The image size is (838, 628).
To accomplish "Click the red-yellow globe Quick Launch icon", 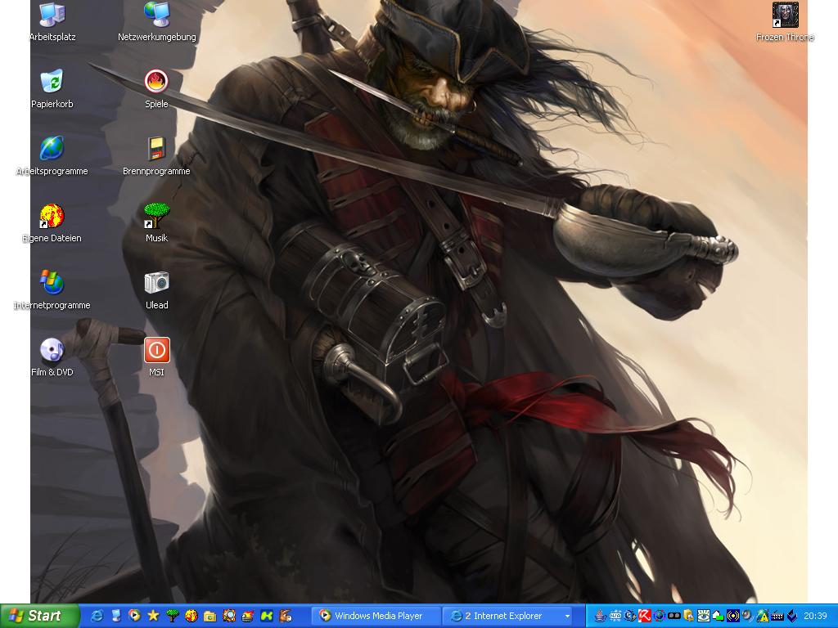I will point(191,616).
